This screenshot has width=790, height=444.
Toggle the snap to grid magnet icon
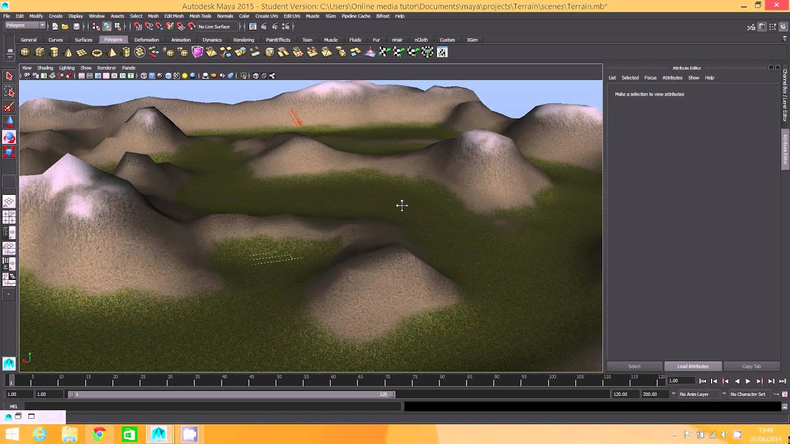click(138, 27)
